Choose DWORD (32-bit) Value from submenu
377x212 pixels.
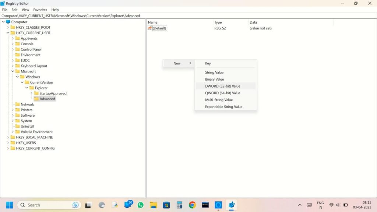click(x=222, y=86)
